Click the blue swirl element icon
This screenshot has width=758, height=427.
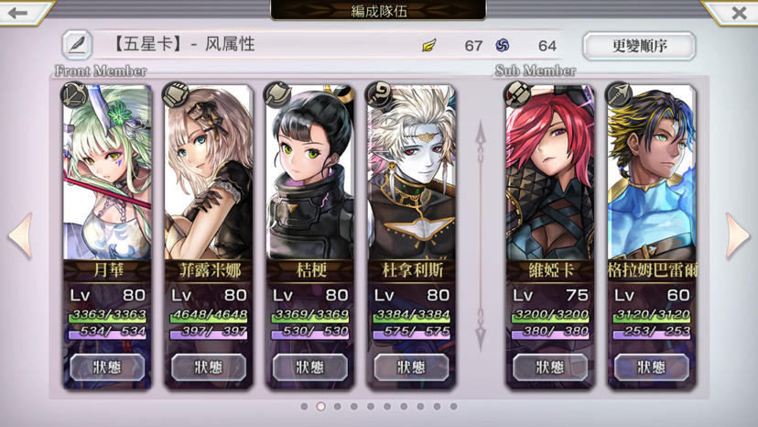(x=503, y=46)
